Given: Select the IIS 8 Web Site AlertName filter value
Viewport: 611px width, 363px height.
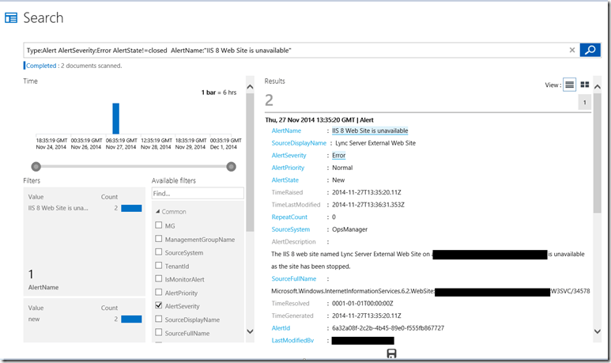Looking at the screenshot, I should (x=58, y=208).
